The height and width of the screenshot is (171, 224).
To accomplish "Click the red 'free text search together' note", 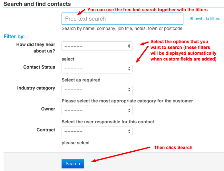I will [147, 10].
